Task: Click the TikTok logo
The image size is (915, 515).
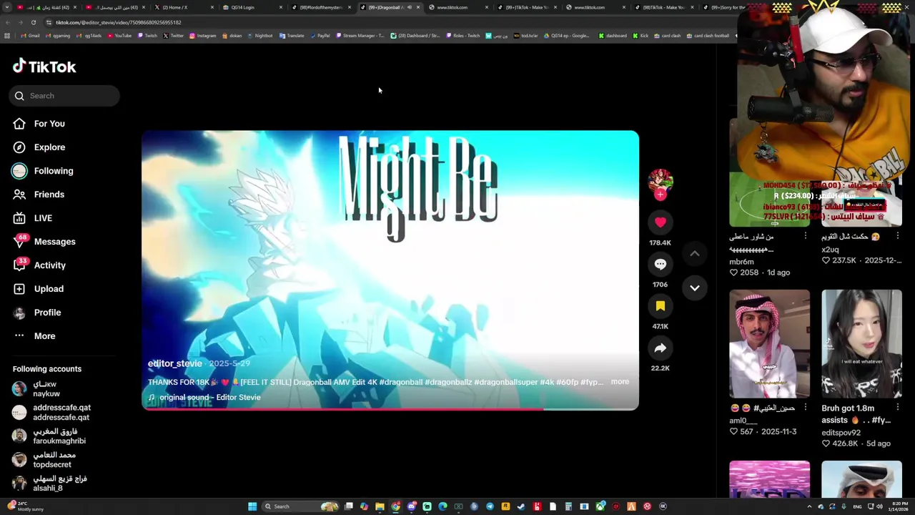Action: [x=44, y=67]
